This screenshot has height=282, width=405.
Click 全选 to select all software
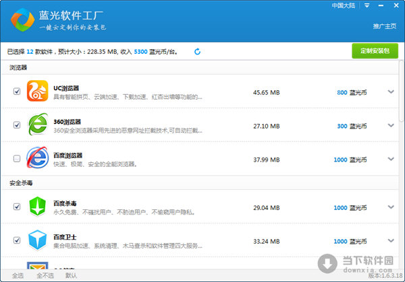click(x=18, y=275)
